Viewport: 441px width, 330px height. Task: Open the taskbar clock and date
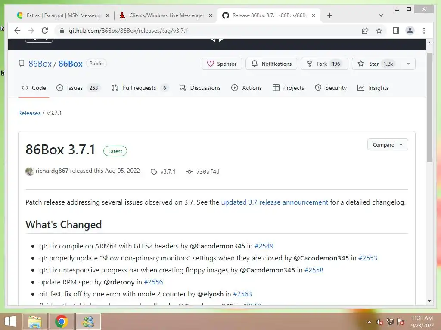(422, 322)
